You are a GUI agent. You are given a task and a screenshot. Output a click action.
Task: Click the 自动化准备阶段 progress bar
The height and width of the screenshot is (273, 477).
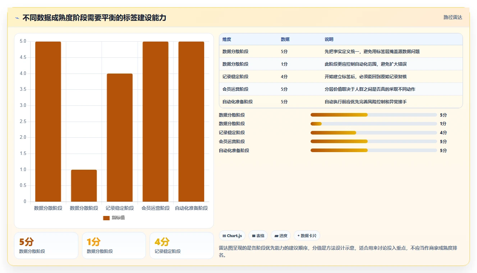pyautogui.click(x=374, y=150)
